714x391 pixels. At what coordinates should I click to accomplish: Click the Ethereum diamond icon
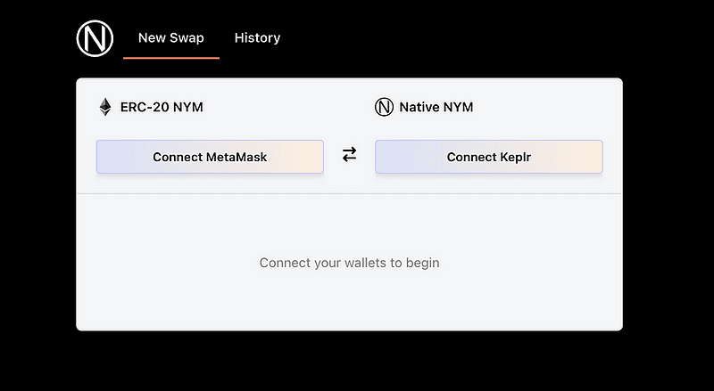[x=105, y=108]
